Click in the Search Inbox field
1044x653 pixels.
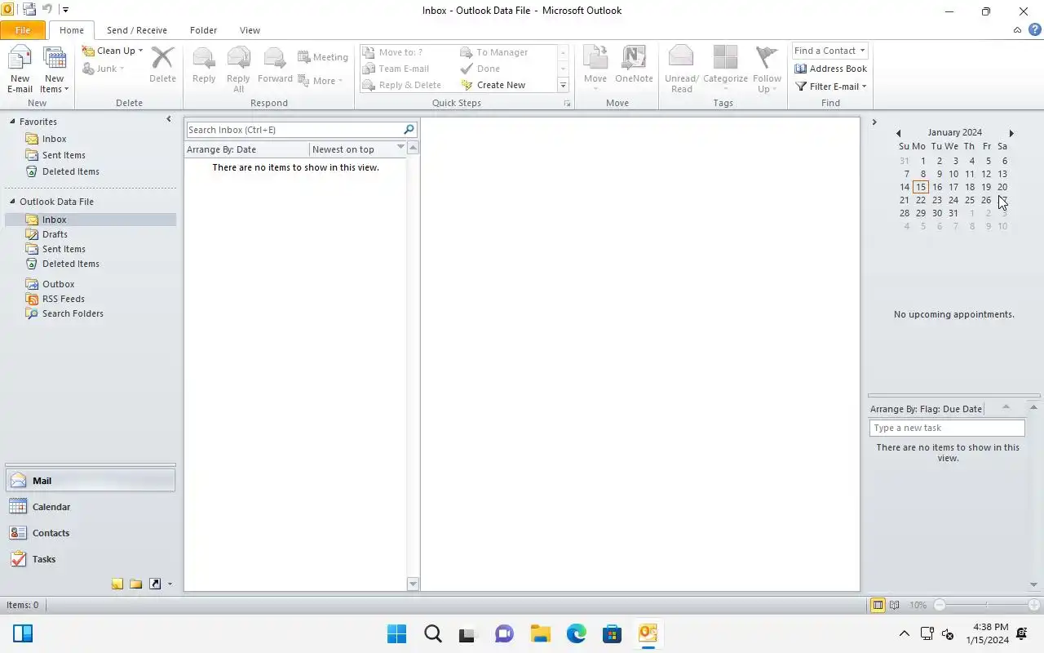pos(294,130)
